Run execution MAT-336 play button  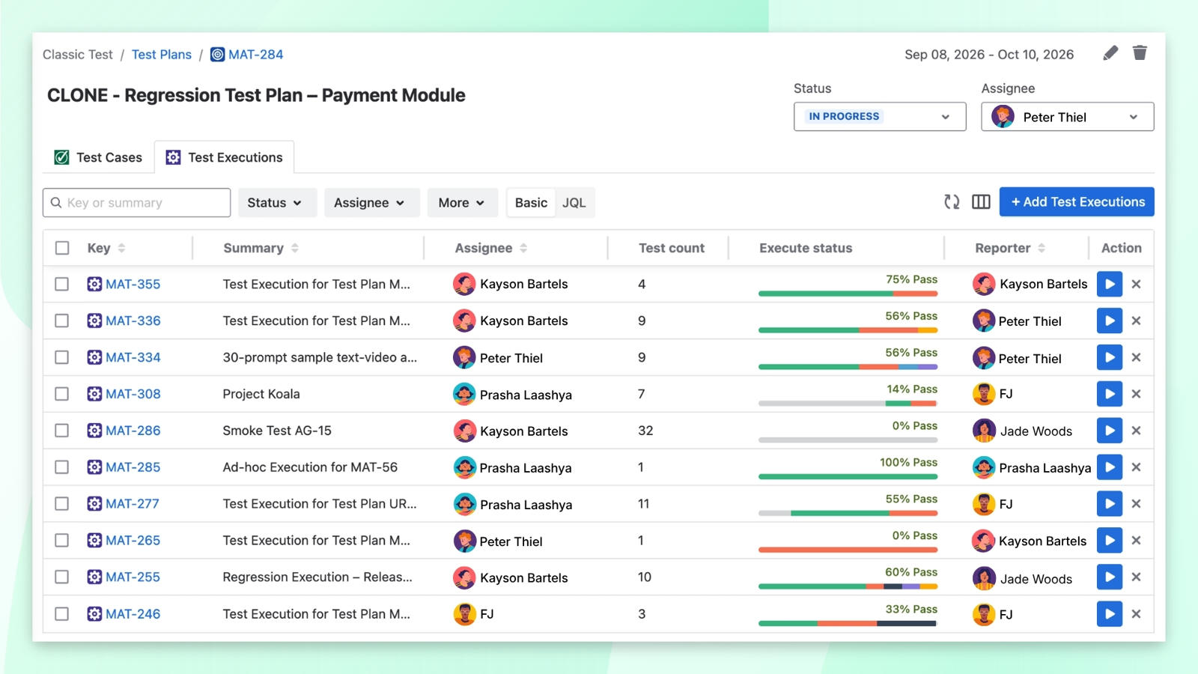[1110, 321]
